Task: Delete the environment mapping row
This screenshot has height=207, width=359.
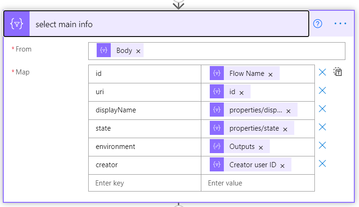Action: 322,145
